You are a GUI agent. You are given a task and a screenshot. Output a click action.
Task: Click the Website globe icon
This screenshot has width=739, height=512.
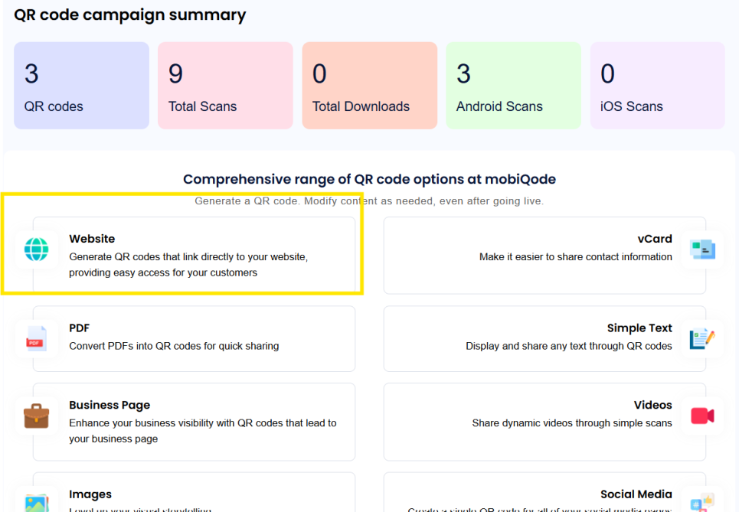coord(36,249)
